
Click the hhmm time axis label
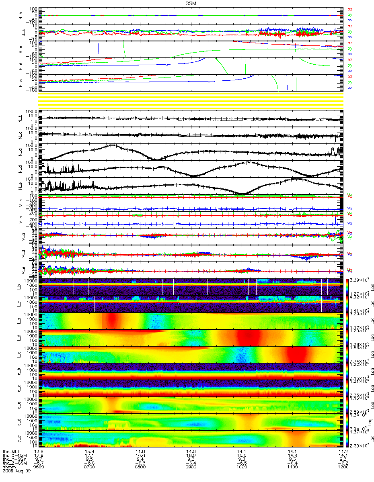pyautogui.click(x=8, y=467)
